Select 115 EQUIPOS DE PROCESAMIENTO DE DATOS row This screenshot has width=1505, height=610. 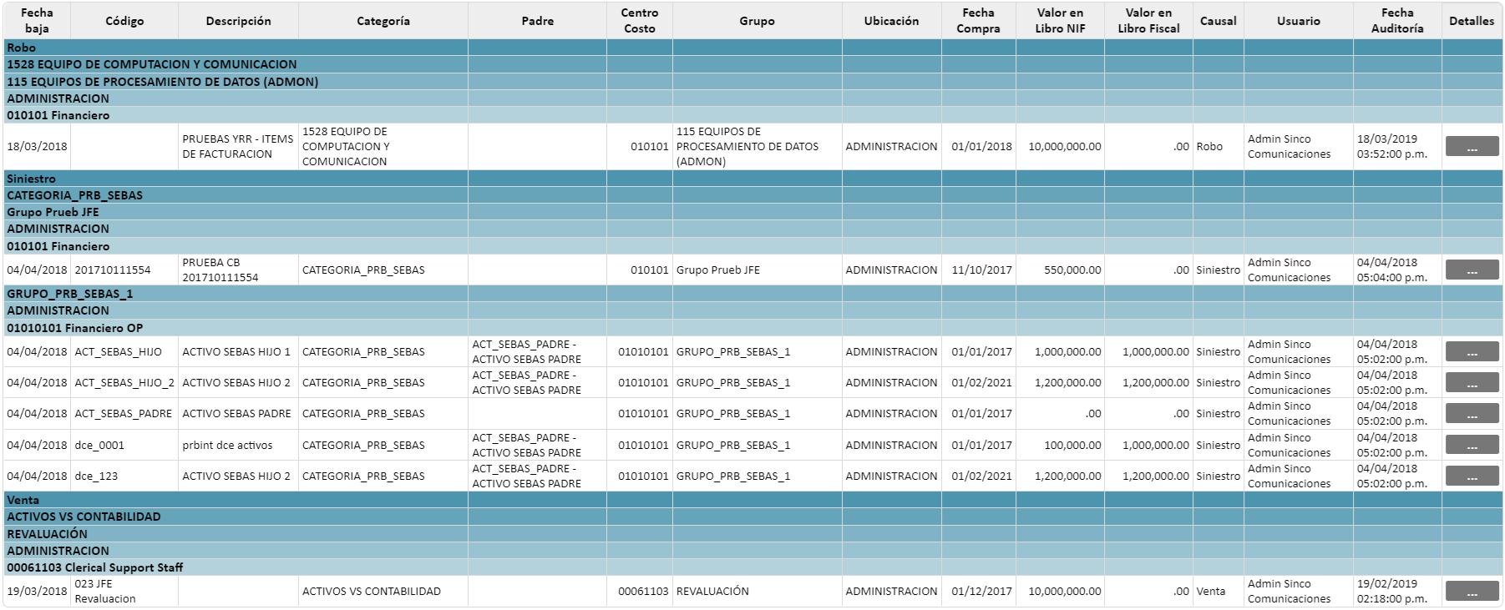[x=752, y=82]
